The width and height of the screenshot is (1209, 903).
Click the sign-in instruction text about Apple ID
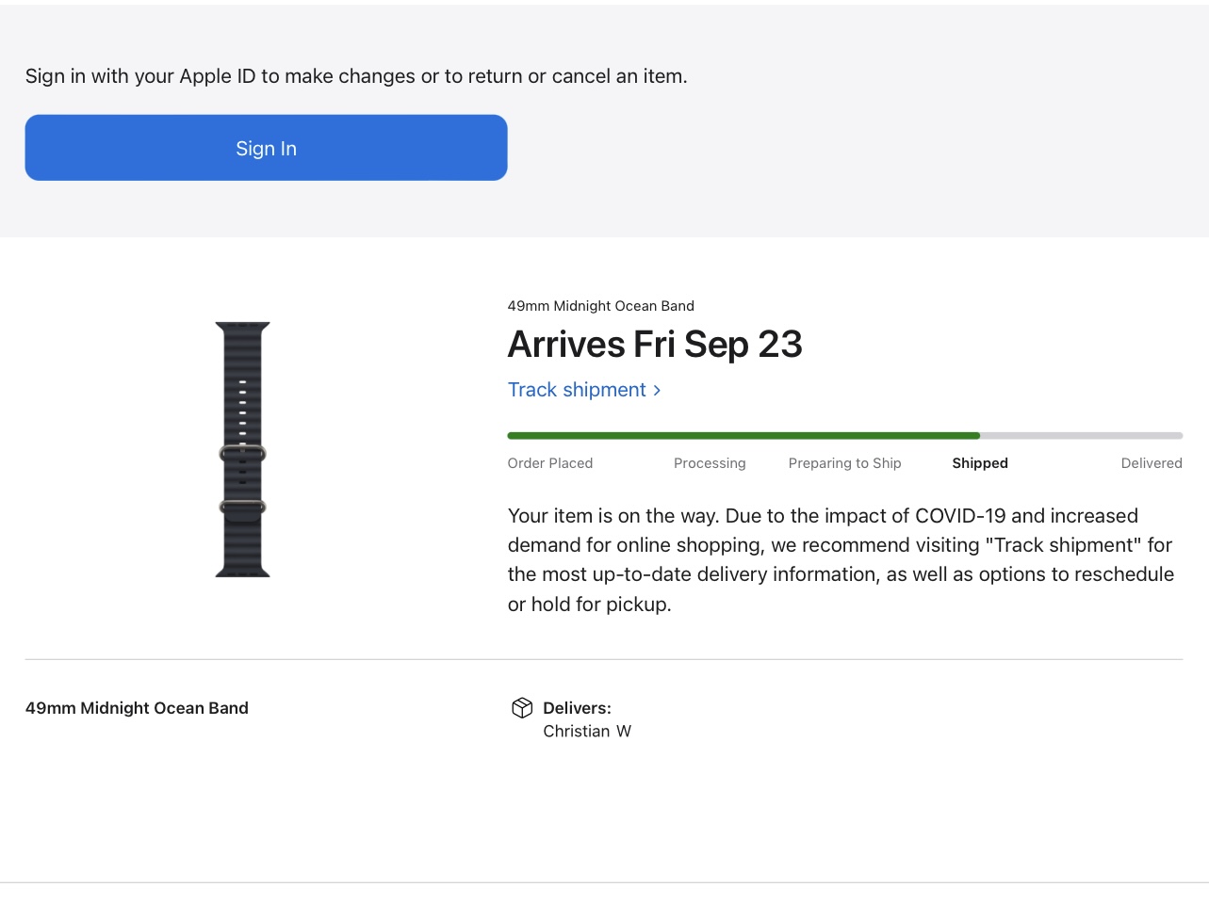click(x=356, y=76)
